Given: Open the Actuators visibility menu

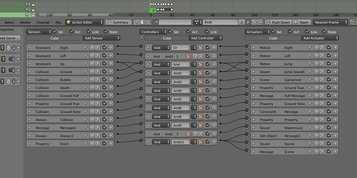Looking at the screenshot, I should tap(257, 32).
